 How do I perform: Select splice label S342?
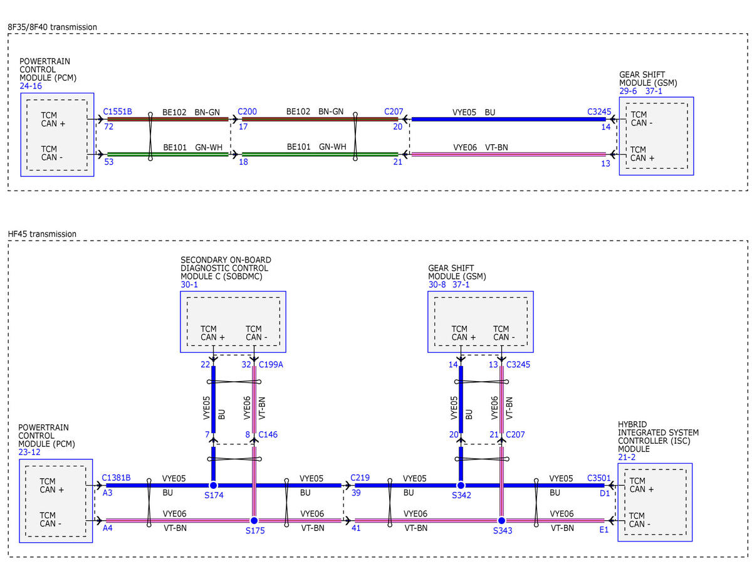461,495
